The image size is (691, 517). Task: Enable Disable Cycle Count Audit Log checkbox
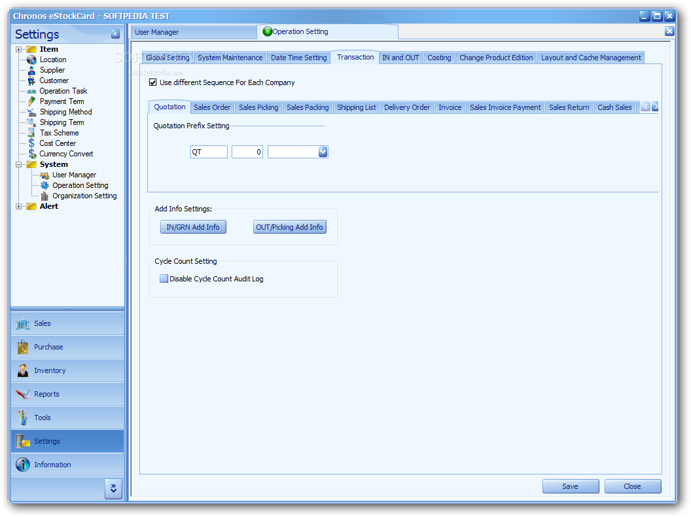pos(164,279)
